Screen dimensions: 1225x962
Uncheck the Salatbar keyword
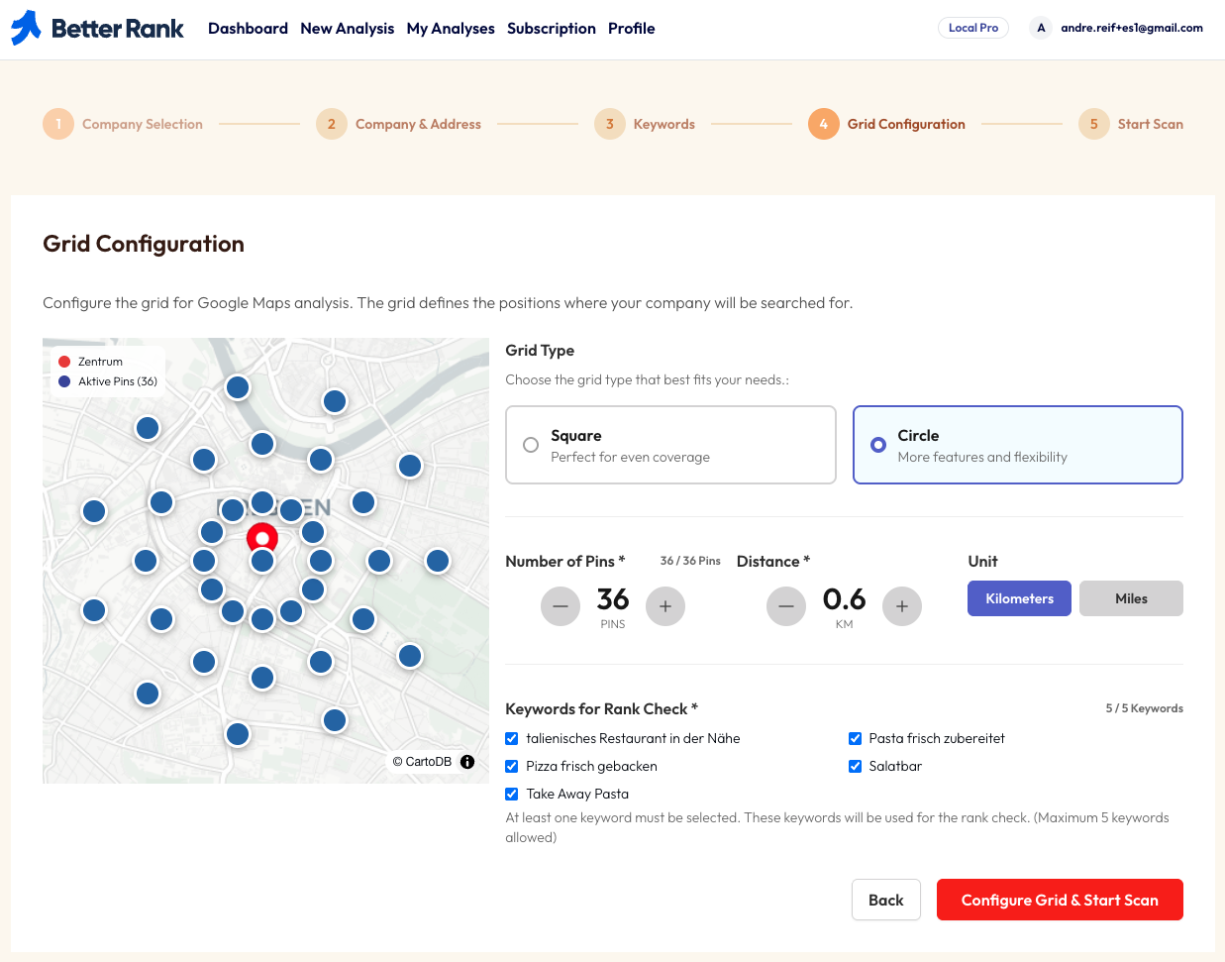point(855,766)
